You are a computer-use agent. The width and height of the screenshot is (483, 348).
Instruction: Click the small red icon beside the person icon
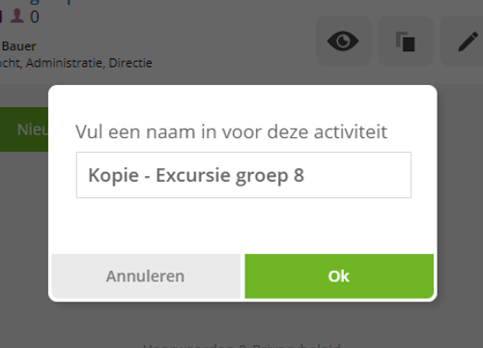1,16
